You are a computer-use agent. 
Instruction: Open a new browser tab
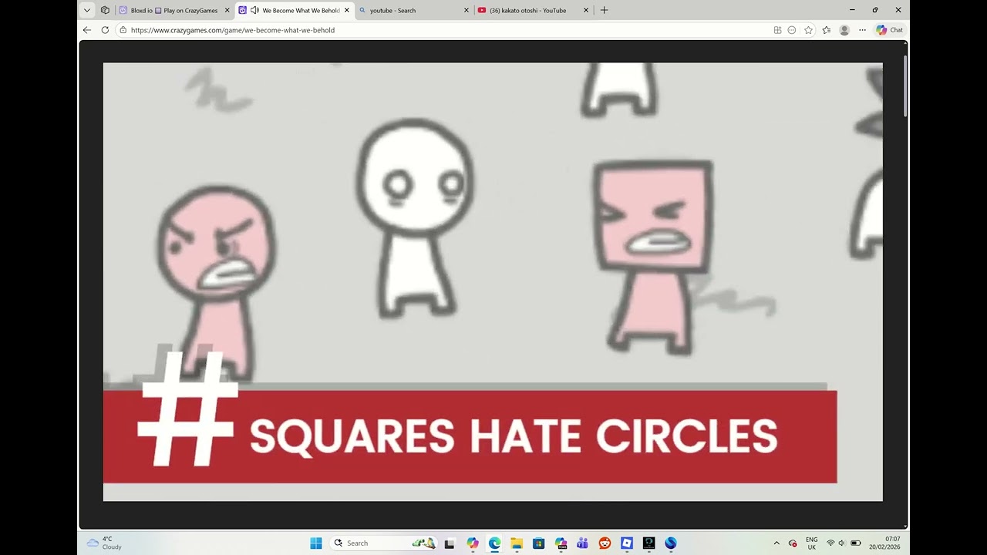604,10
